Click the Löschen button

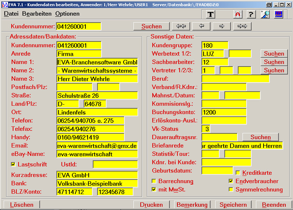[x=22, y=205]
